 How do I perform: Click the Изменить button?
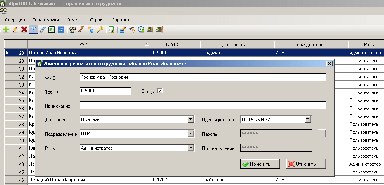click(x=260, y=164)
